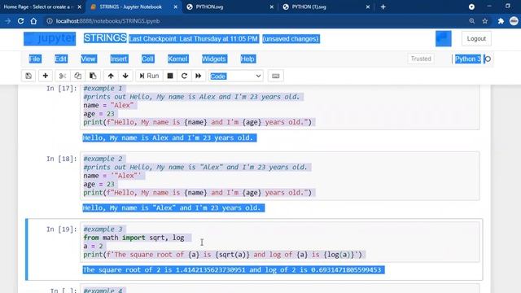521x293 pixels.
Task: Open the Widgets menu
Action: pyautogui.click(x=214, y=59)
